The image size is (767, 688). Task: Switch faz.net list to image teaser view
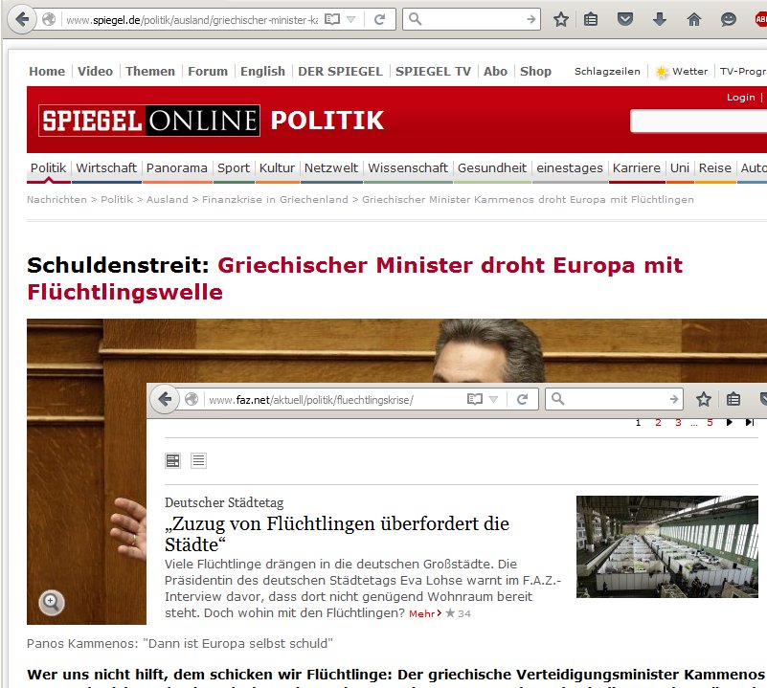click(x=172, y=460)
